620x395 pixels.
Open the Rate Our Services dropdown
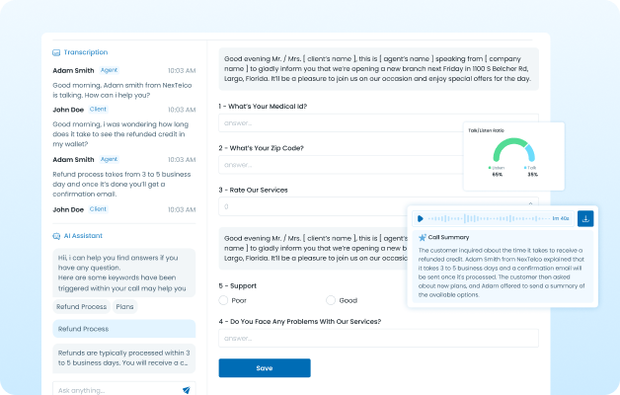(375, 206)
